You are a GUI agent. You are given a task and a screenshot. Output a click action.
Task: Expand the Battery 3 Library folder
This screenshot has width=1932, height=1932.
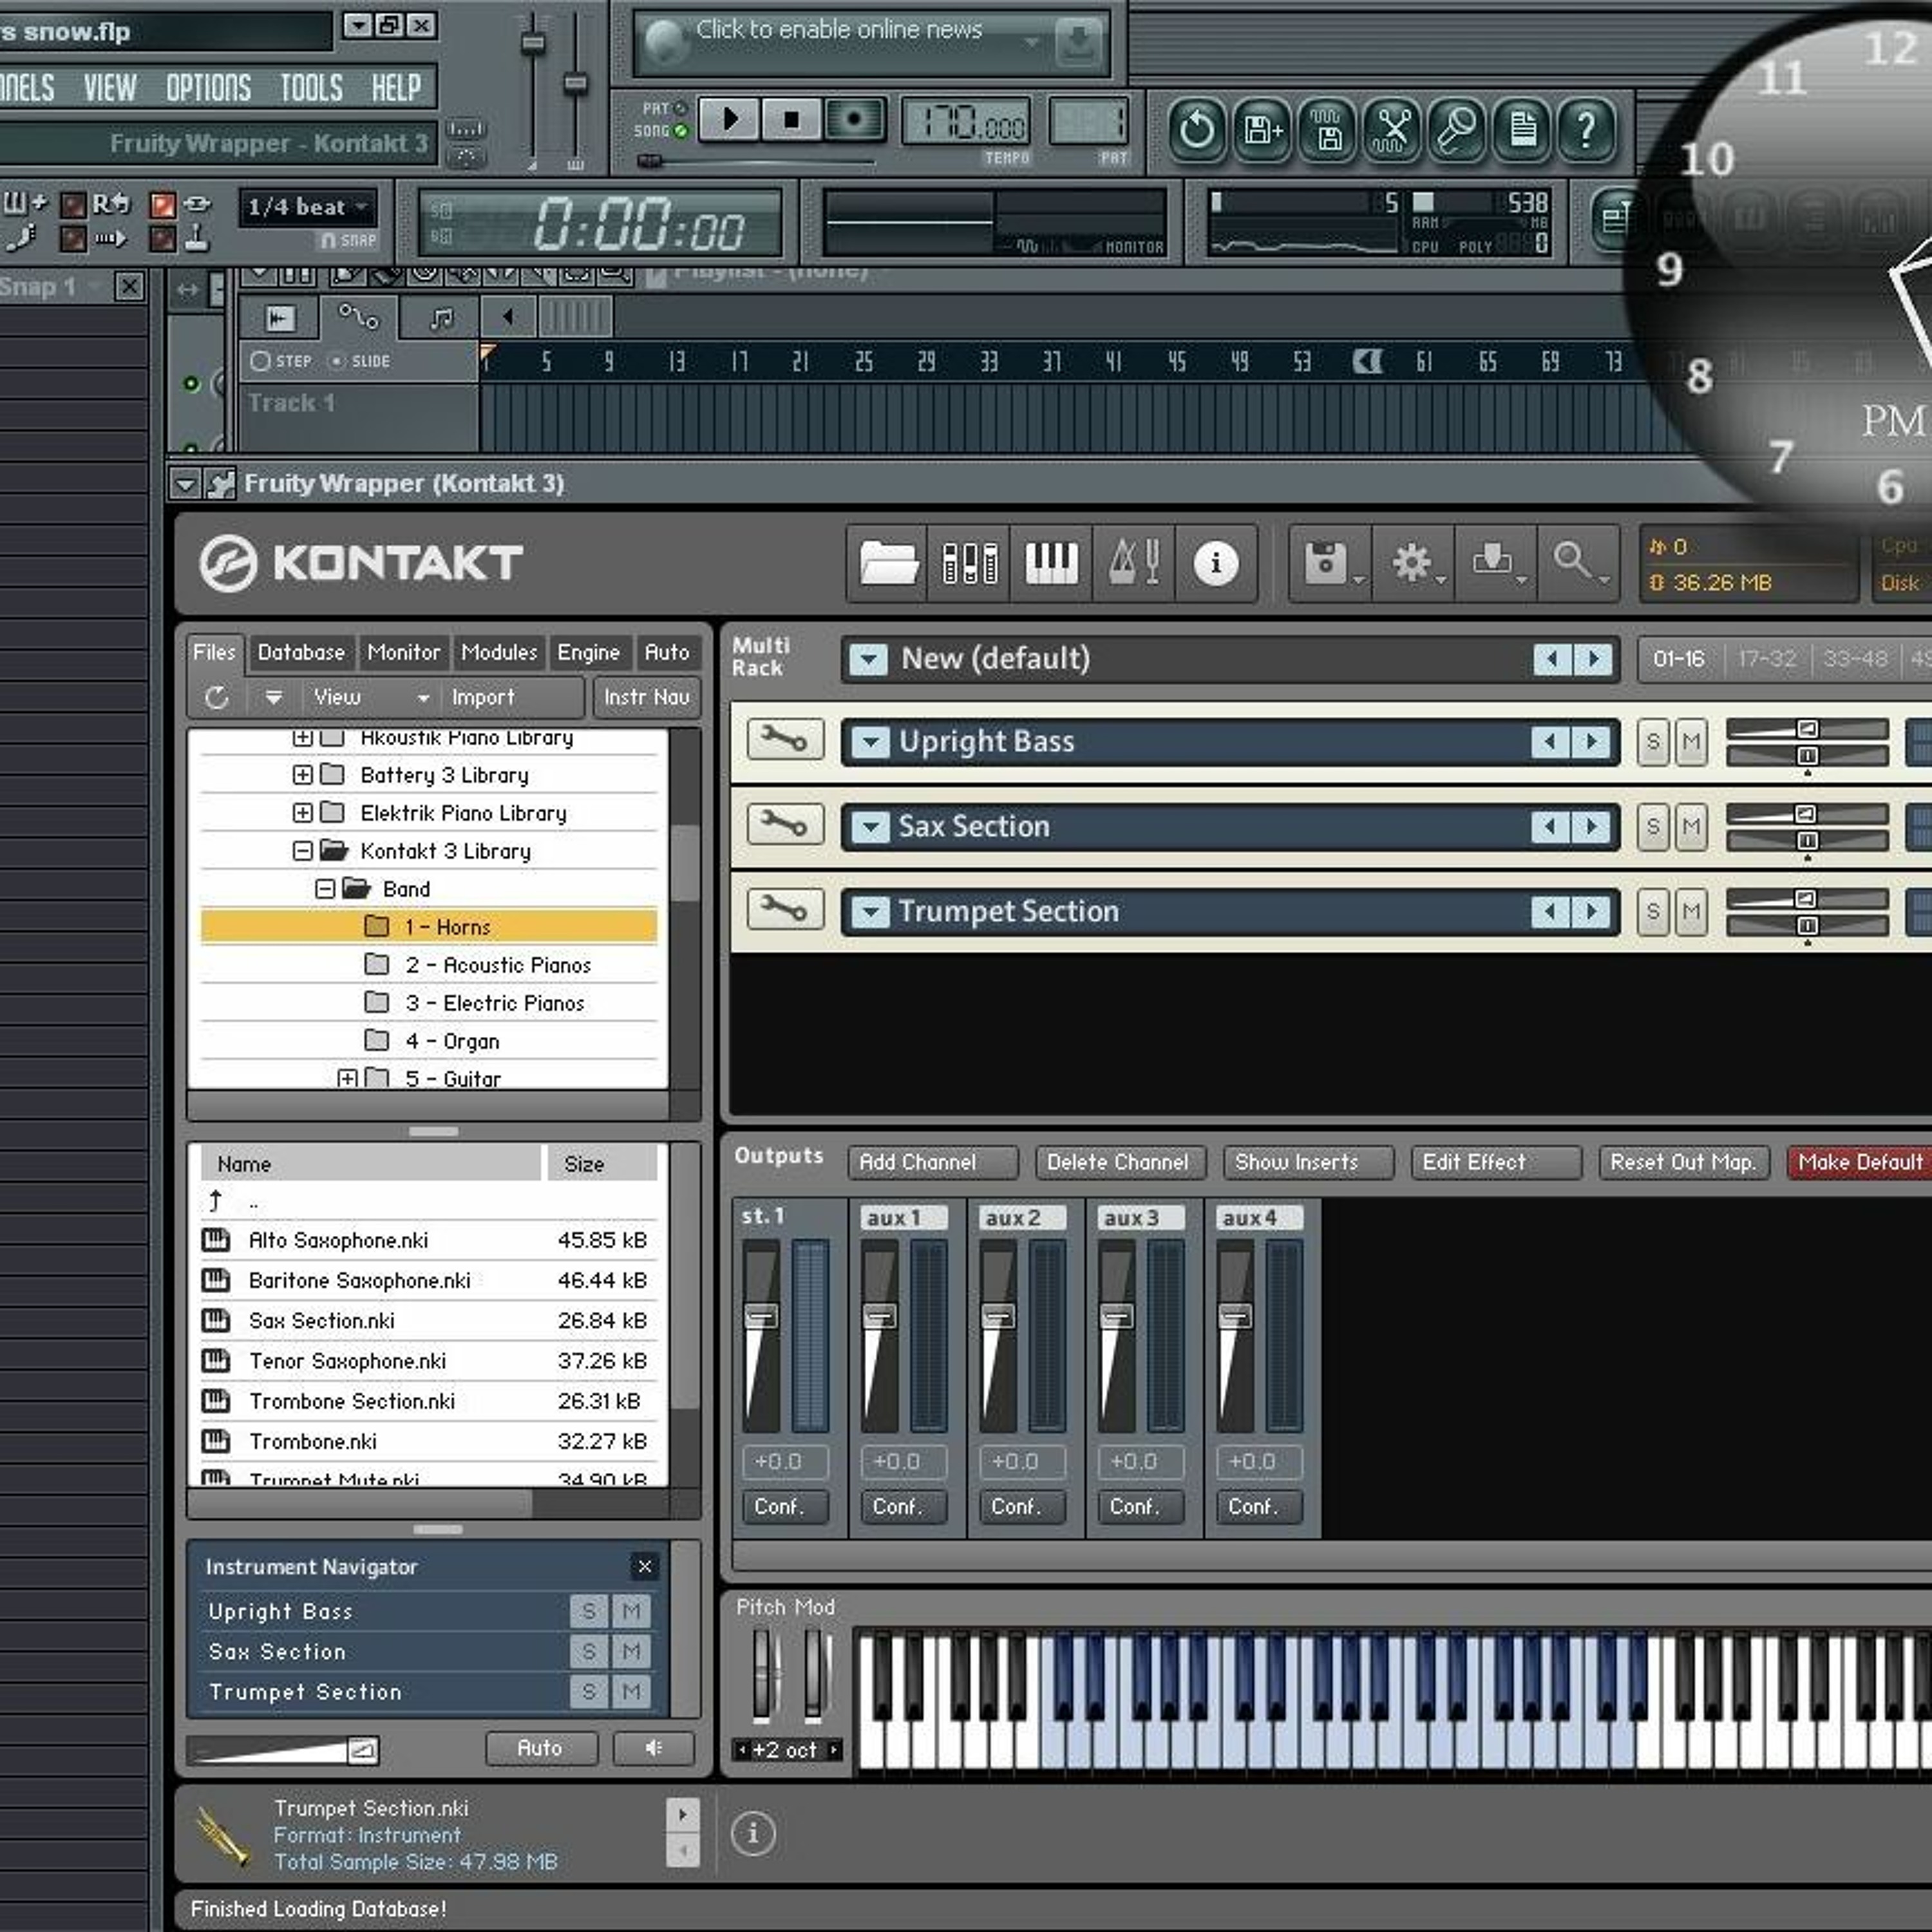(302, 775)
